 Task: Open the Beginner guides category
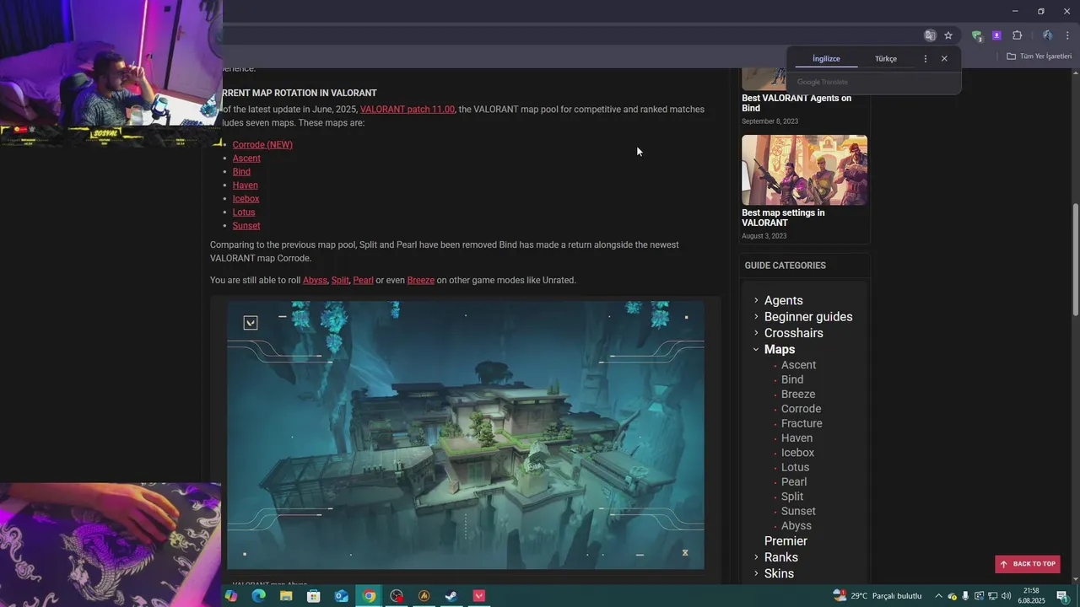coord(808,317)
